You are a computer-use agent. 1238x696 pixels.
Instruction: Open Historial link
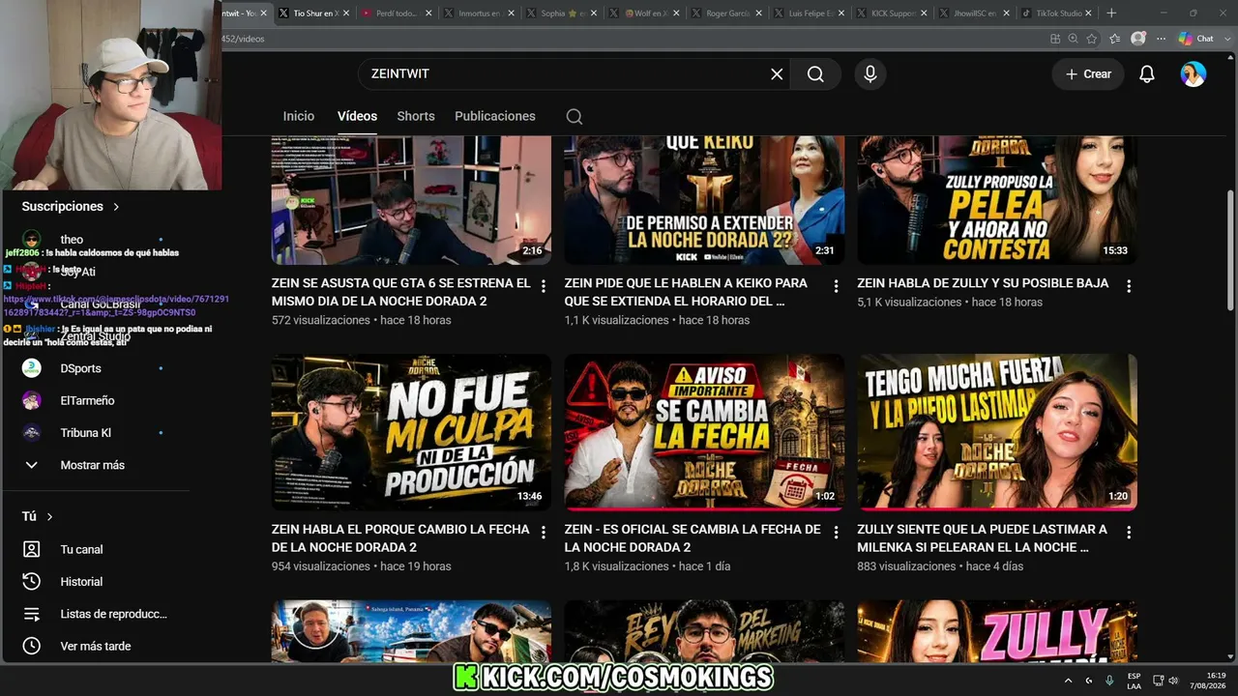click(81, 582)
